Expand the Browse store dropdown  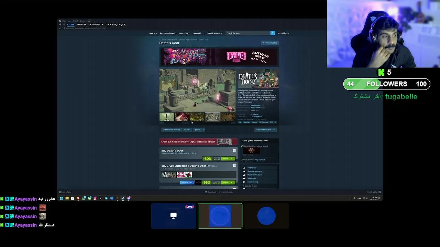click(x=153, y=33)
